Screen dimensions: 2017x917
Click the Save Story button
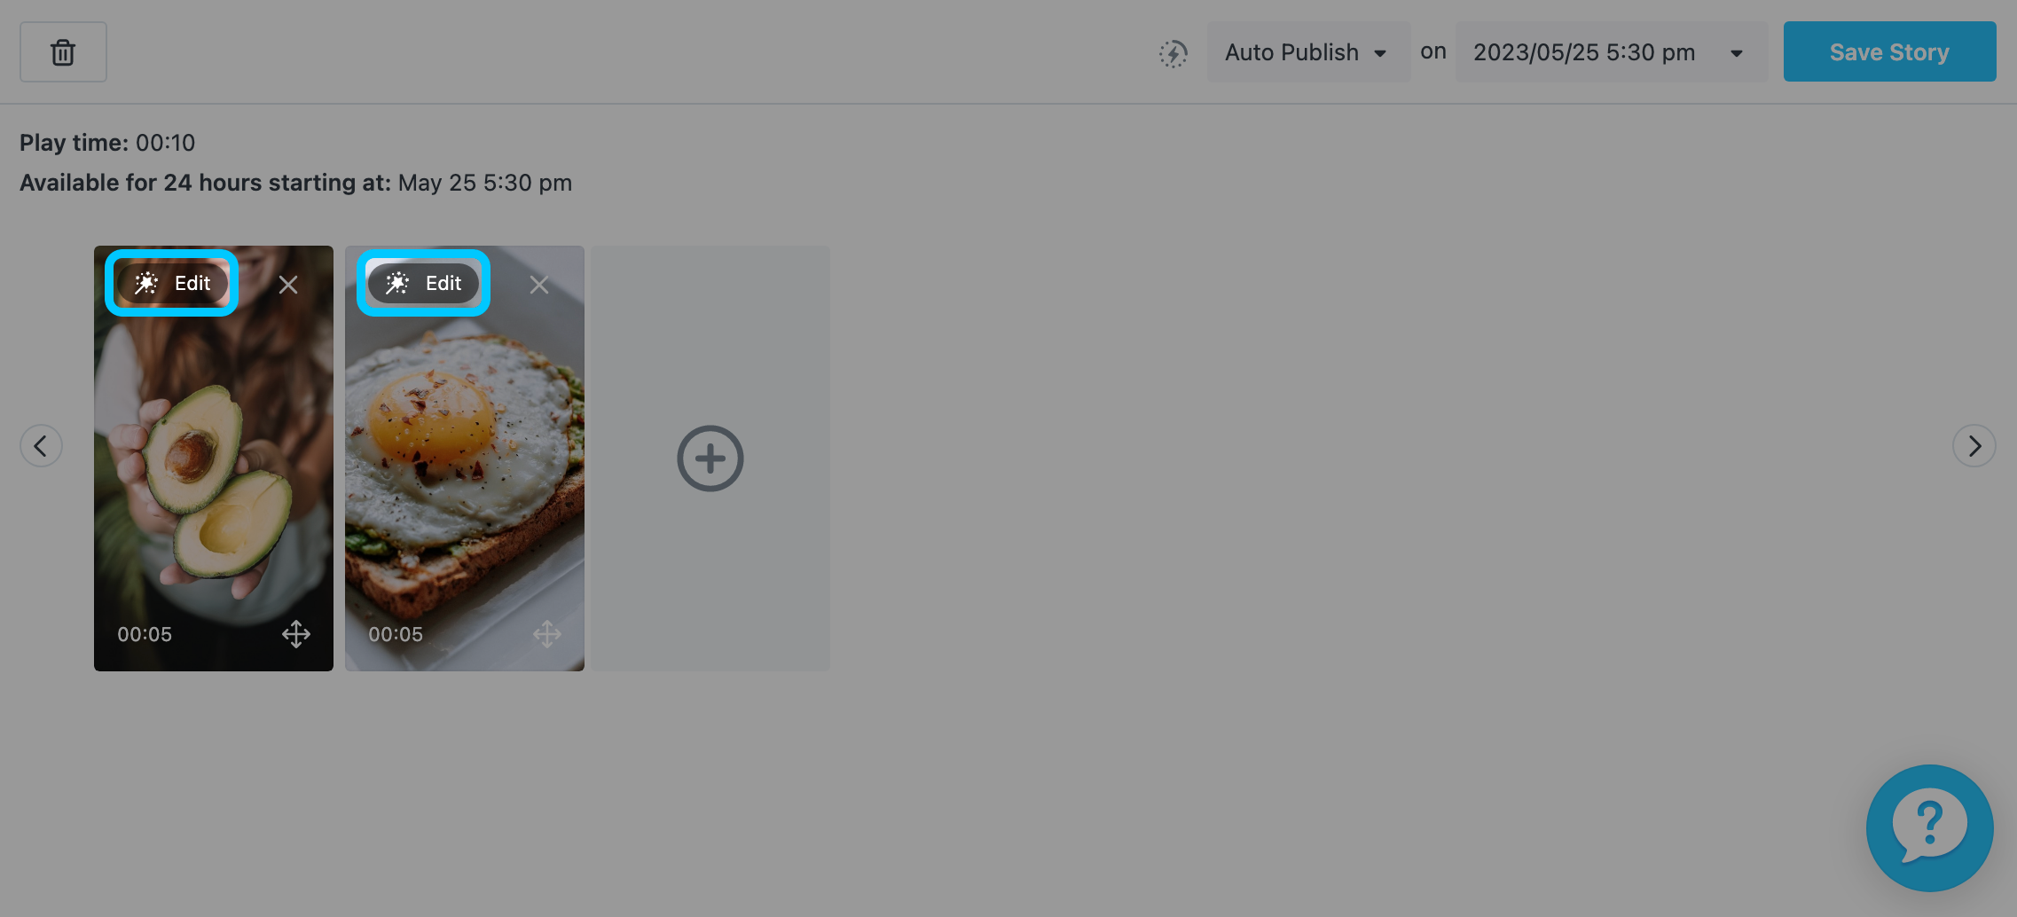(1889, 52)
